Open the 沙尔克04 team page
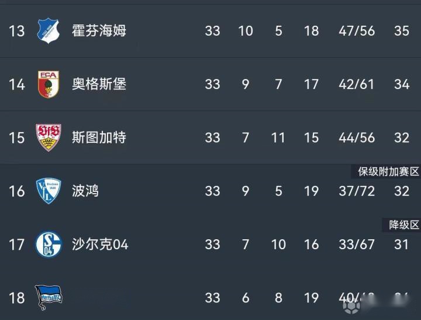 coord(100,244)
